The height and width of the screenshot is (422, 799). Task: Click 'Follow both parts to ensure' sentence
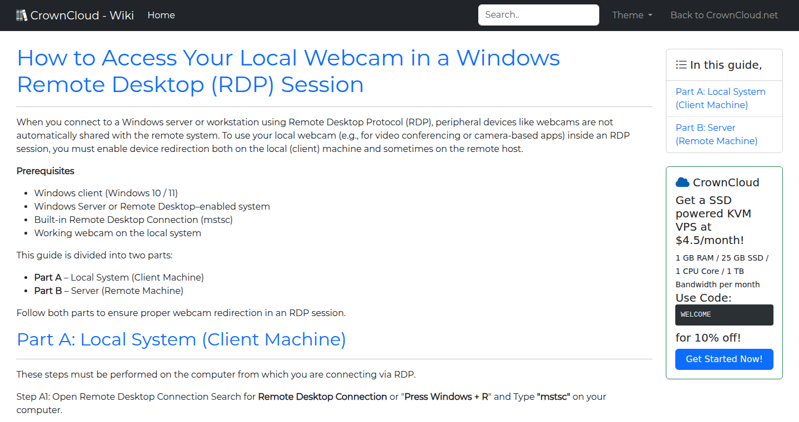tap(181, 313)
